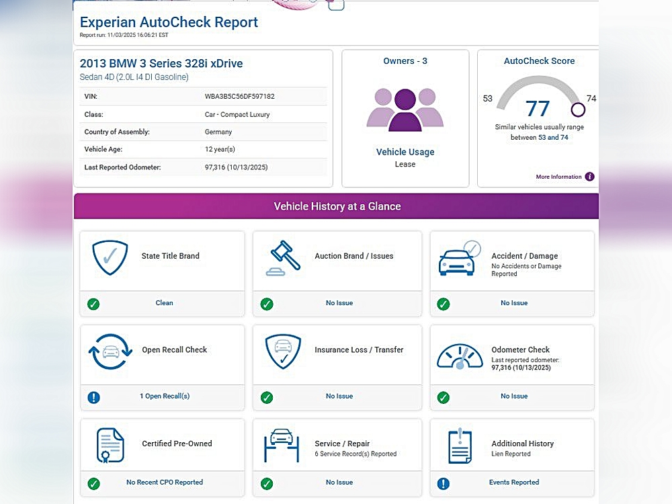This screenshot has width=672, height=504.
Task: Click the Auction Brand gavel icon
Action: [x=283, y=258]
